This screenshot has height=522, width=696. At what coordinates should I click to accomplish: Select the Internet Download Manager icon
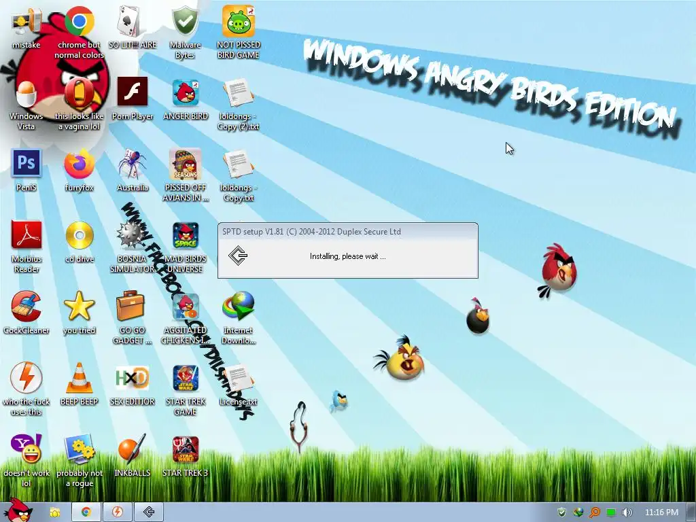coord(239,318)
